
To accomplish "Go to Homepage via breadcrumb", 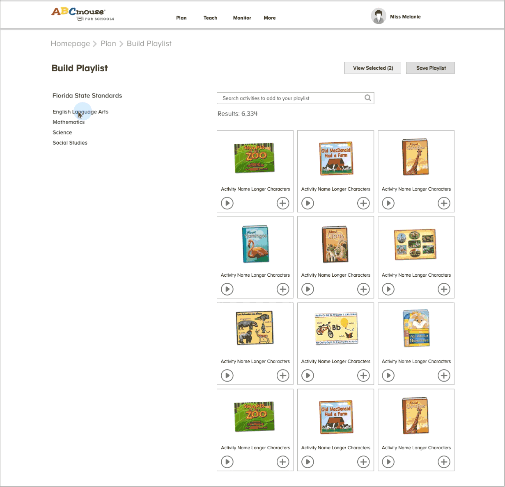I will coord(70,43).
